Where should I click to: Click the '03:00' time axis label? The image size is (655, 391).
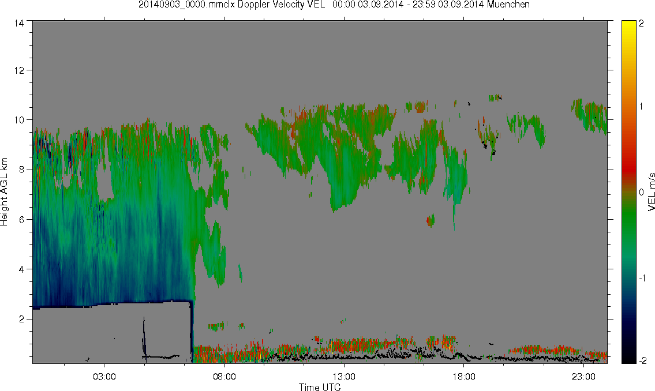[104, 377]
